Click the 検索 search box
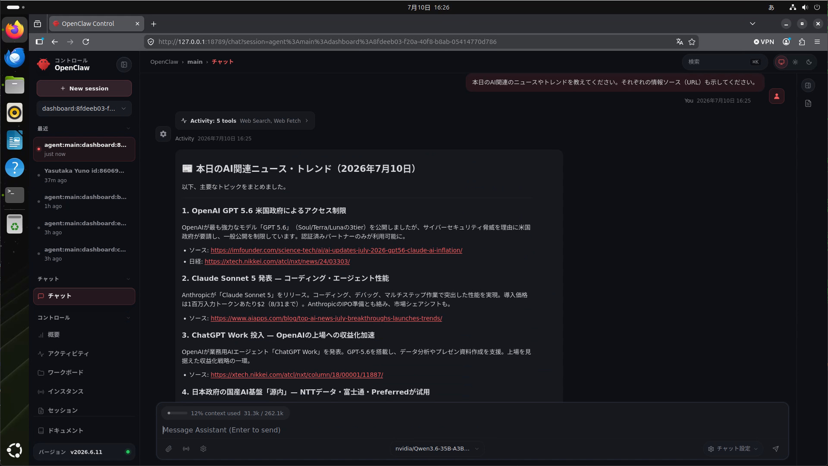The height and width of the screenshot is (466, 828). tap(725, 62)
